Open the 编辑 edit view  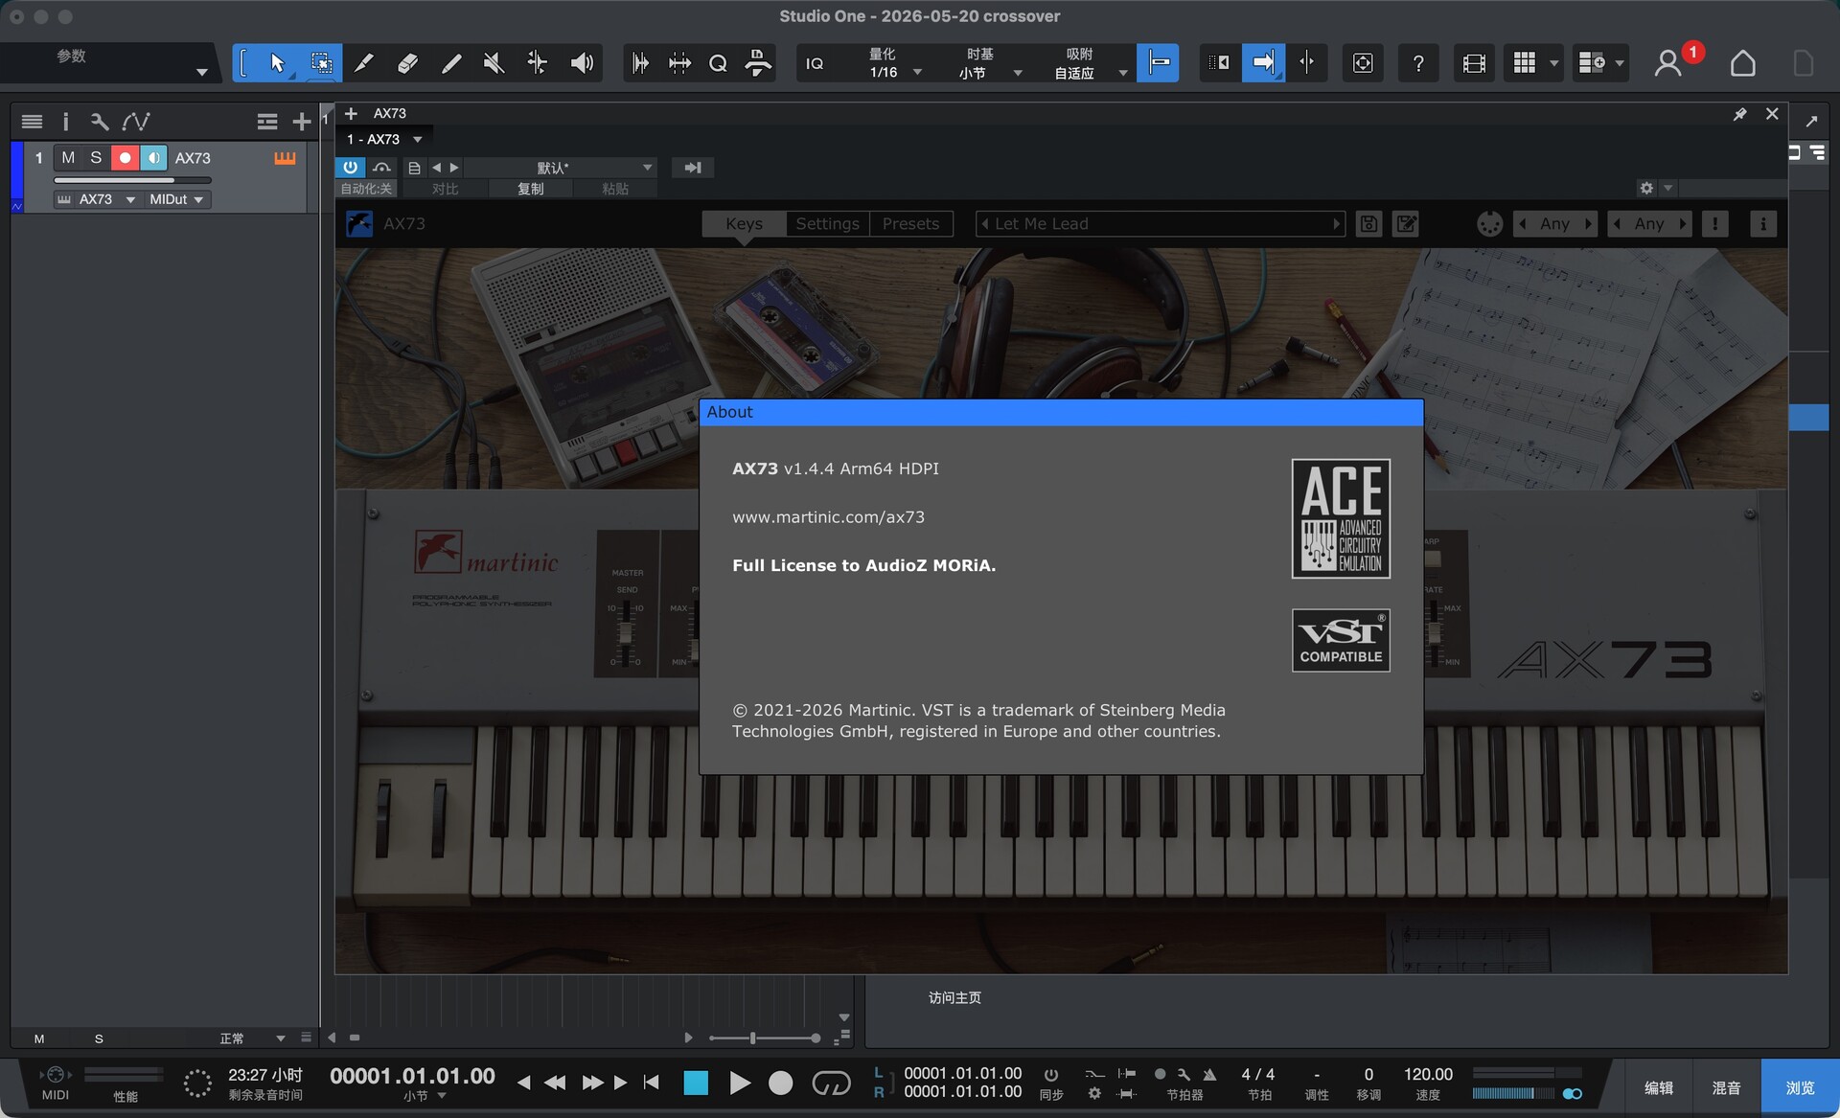[x=1659, y=1088]
